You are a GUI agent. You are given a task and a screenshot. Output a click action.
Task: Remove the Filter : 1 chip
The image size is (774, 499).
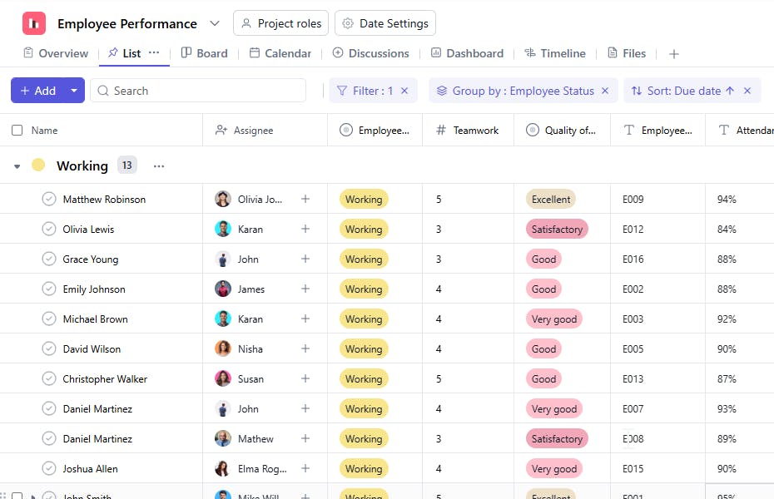[404, 91]
